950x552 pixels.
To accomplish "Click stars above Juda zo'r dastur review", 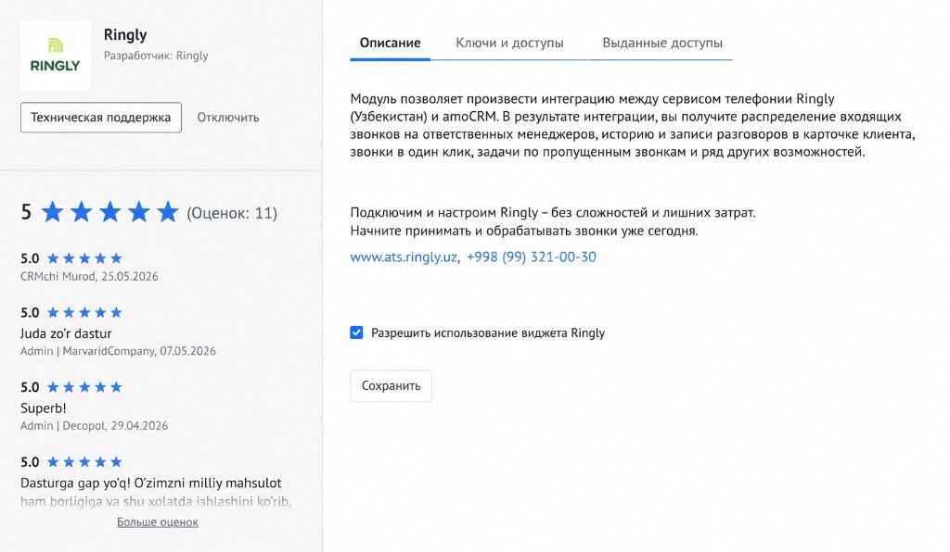I will [x=84, y=312].
